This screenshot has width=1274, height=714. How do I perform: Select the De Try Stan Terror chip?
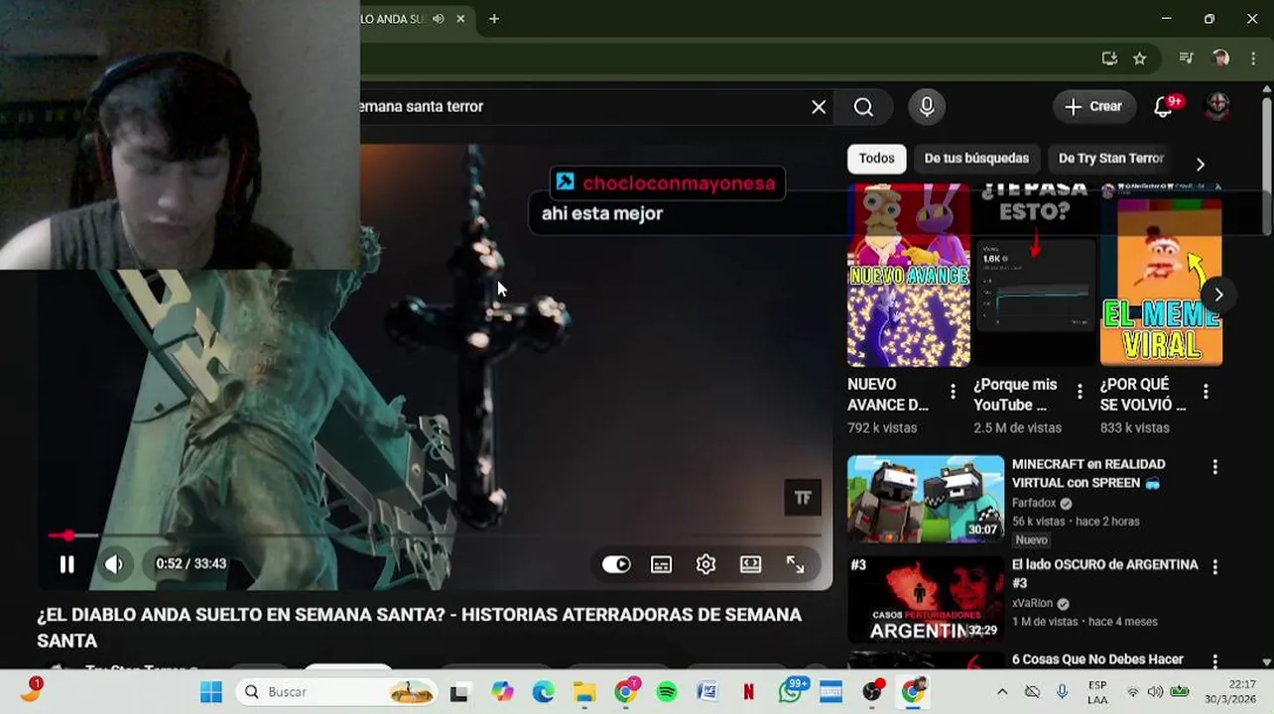tap(1110, 159)
